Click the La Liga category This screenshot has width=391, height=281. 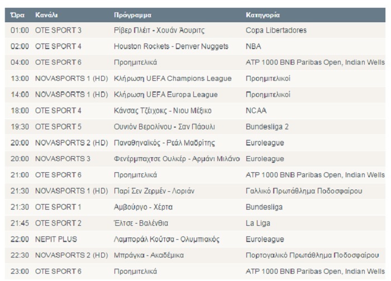pyautogui.click(x=258, y=223)
